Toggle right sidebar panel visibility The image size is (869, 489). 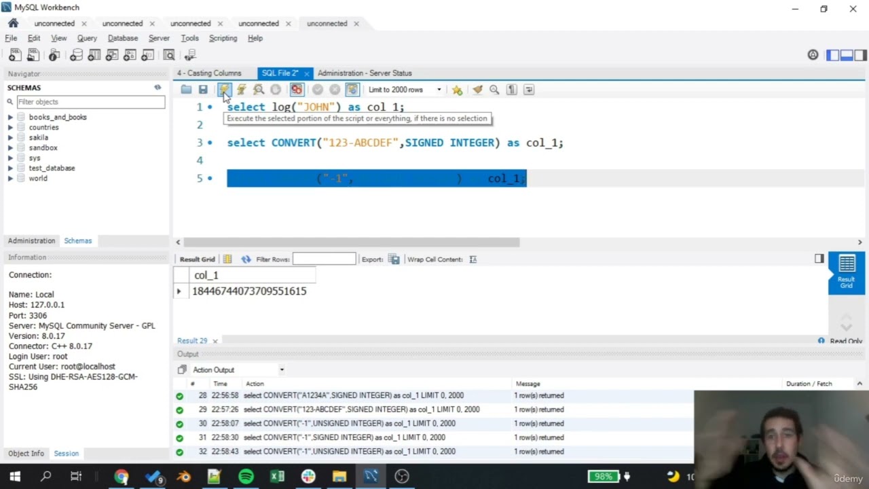(x=860, y=55)
